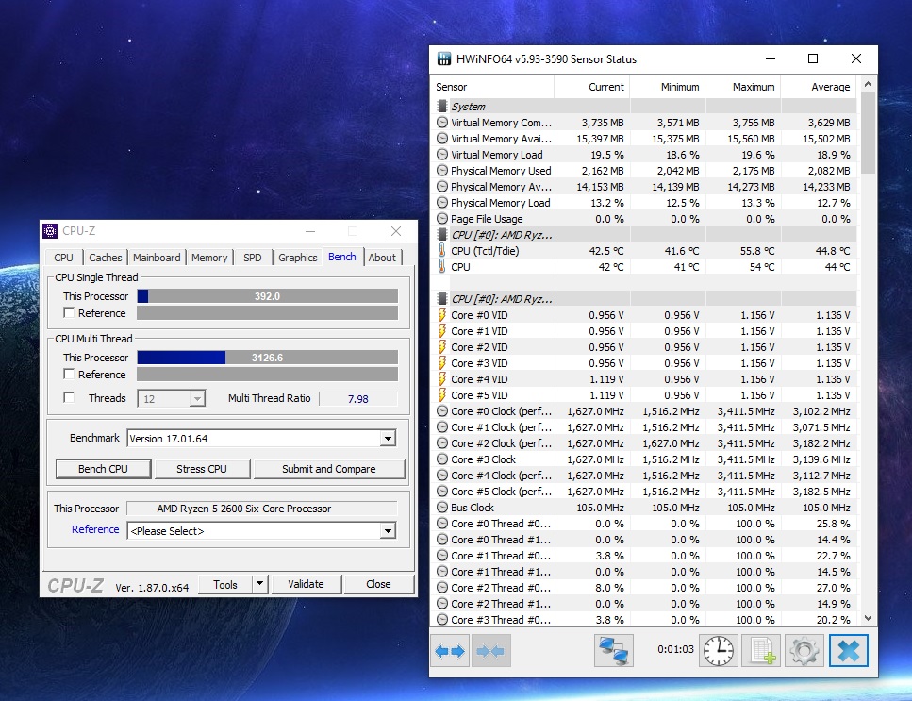This screenshot has width=912, height=701.
Task: Click the logging start sheet icon
Action: click(x=761, y=650)
